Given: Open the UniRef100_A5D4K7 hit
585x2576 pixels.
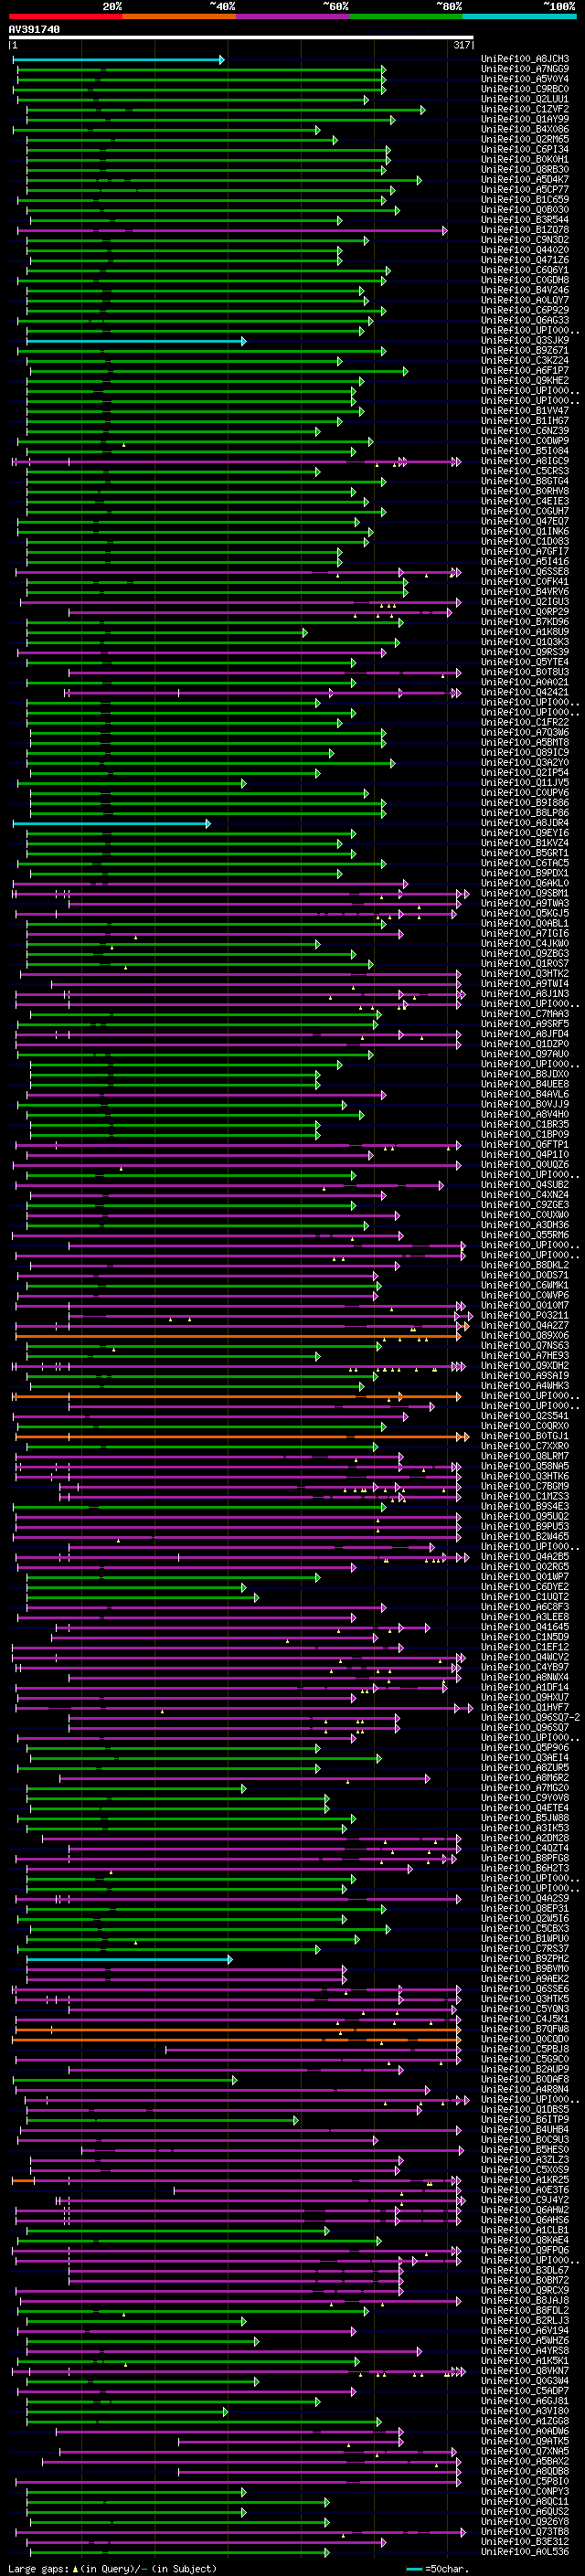Looking at the screenshot, I should point(525,179).
